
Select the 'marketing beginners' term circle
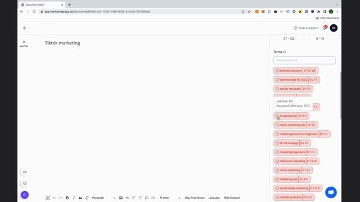click(x=277, y=152)
